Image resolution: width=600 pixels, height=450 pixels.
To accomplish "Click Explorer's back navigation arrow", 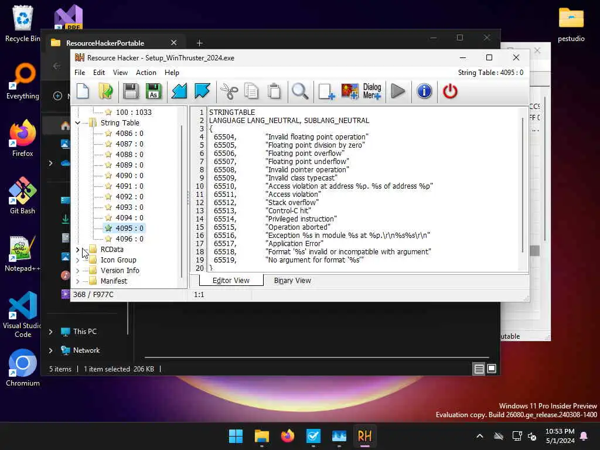I will [57, 66].
